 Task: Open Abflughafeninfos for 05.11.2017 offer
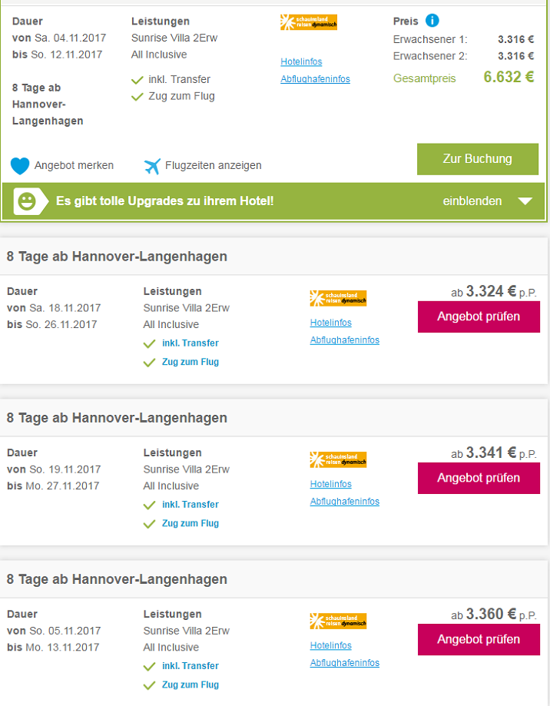click(x=344, y=663)
